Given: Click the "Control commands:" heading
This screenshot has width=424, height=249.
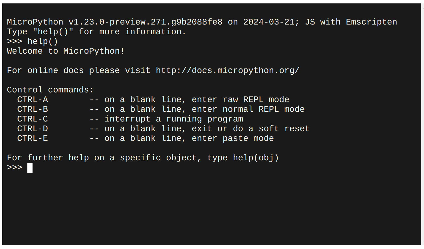Looking at the screenshot, I should click(50, 90).
